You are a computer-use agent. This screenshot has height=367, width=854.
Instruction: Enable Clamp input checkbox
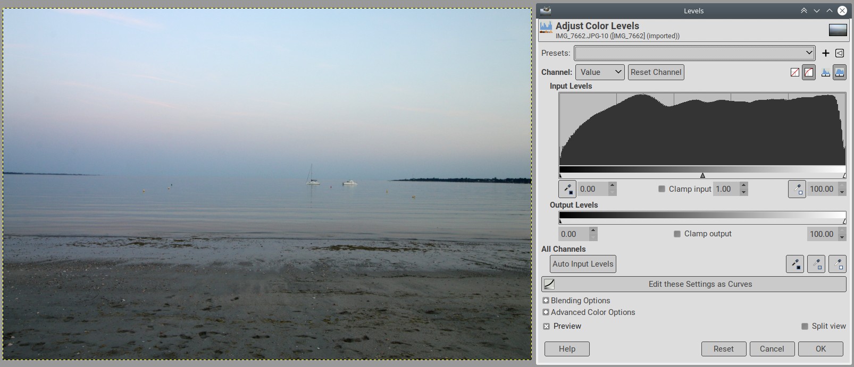click(662, 189)
